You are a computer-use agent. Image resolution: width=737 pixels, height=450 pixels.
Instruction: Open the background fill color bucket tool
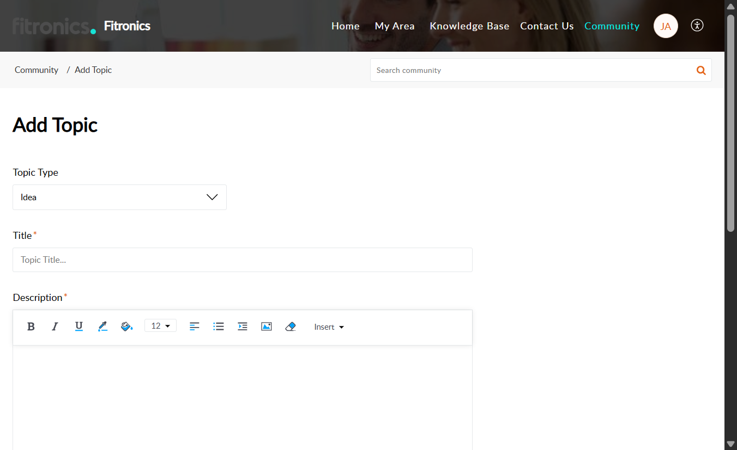[126, 326]
